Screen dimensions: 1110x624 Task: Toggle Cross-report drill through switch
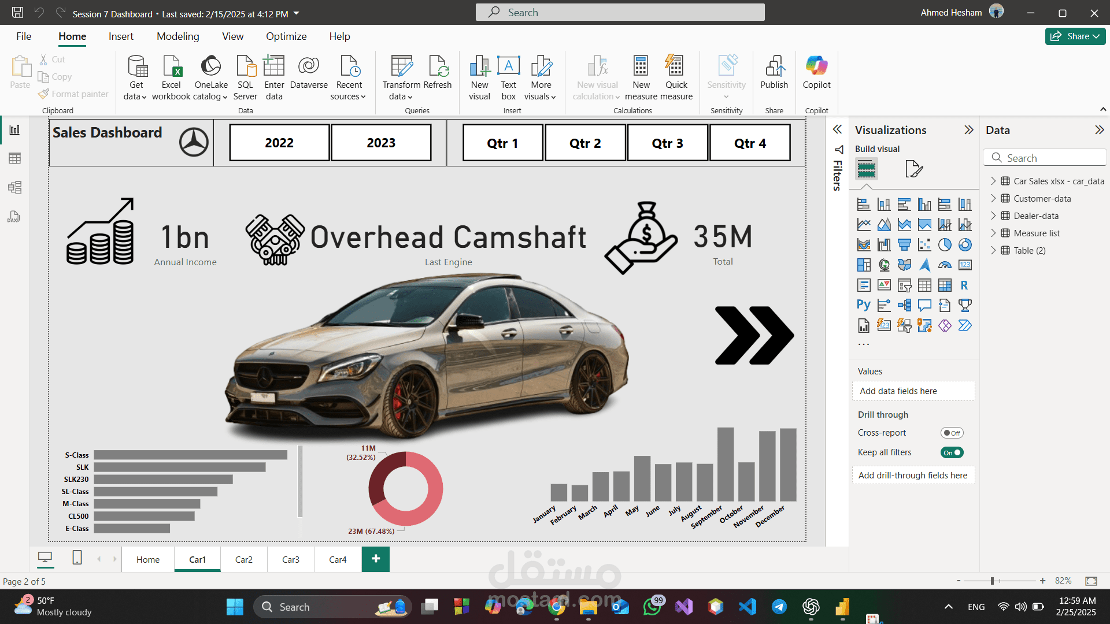point(952,433)
